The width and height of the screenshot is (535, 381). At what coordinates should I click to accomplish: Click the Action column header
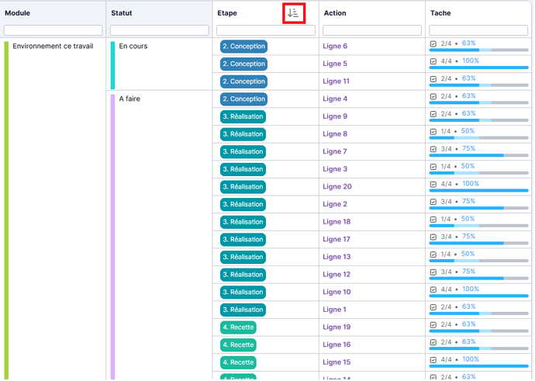[x=335, y=13]
